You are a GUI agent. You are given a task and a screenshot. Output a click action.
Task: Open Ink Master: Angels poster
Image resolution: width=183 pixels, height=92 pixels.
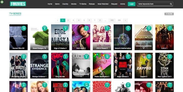(x=19, y=65)
